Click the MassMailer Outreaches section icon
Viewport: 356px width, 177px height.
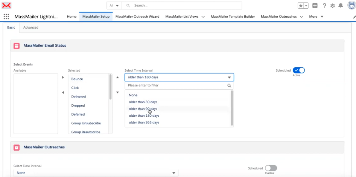[x=17, y=147]
